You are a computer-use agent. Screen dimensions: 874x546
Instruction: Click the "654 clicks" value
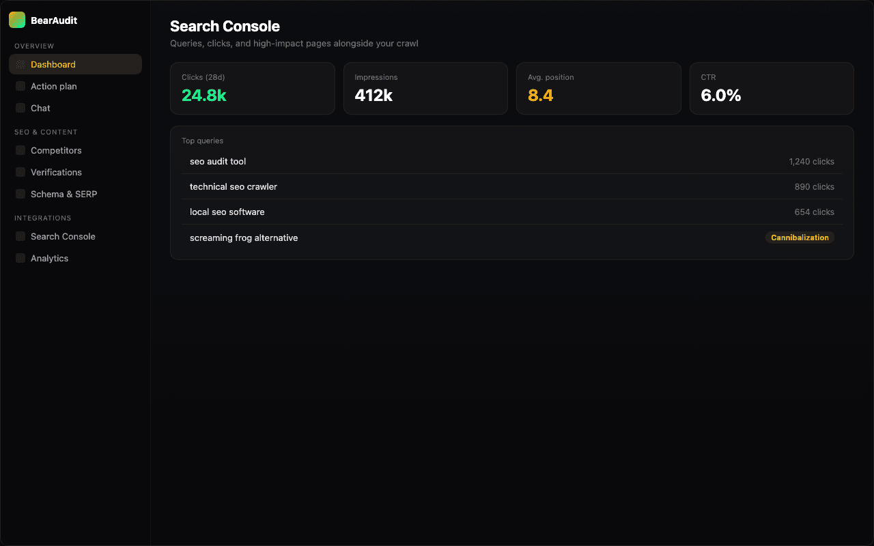coord(814,212)
